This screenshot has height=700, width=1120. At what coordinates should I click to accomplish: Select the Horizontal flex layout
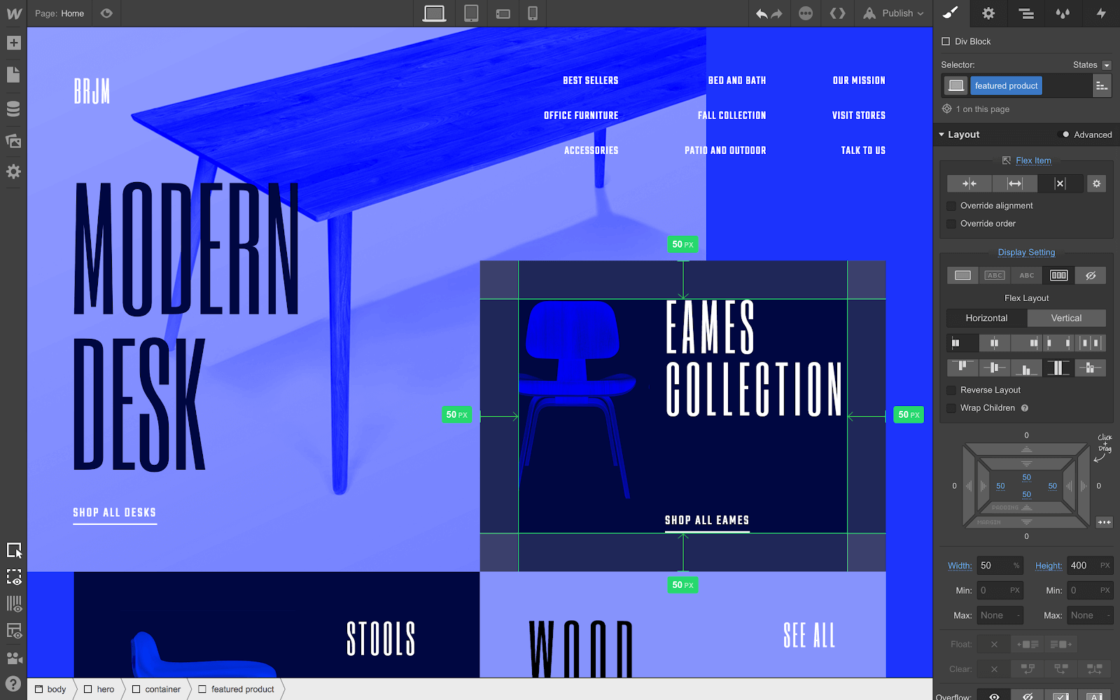coord(986,318)
